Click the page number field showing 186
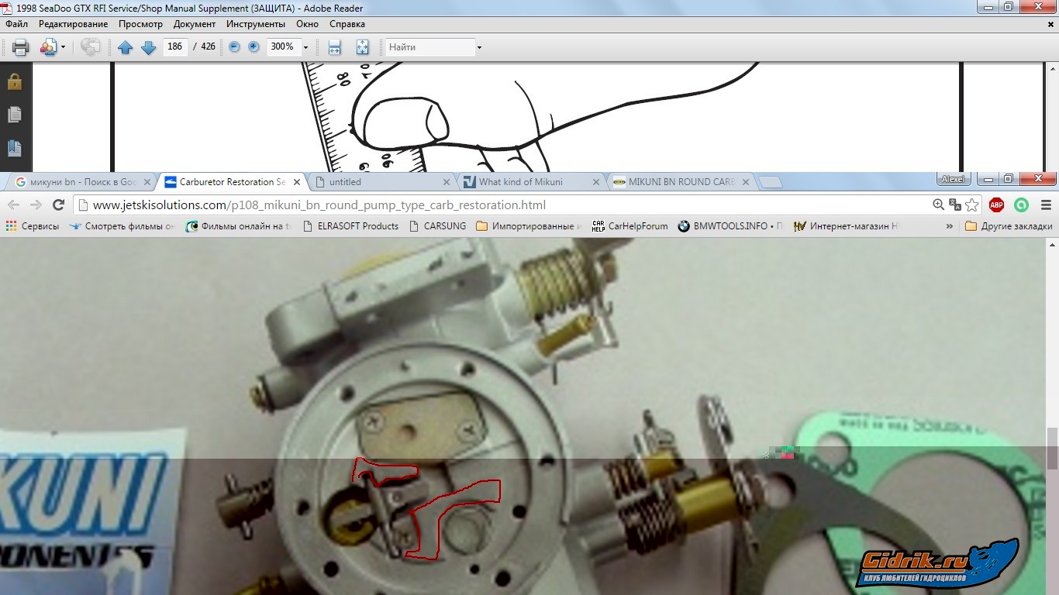The width and height of the screenshot is (1059, 595). [175, 47]
